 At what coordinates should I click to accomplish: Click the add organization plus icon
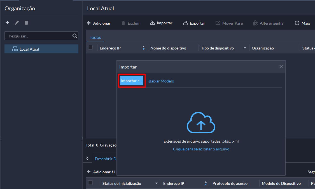point(7,23)
